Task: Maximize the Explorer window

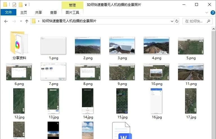Action: (x=197, y=5)
